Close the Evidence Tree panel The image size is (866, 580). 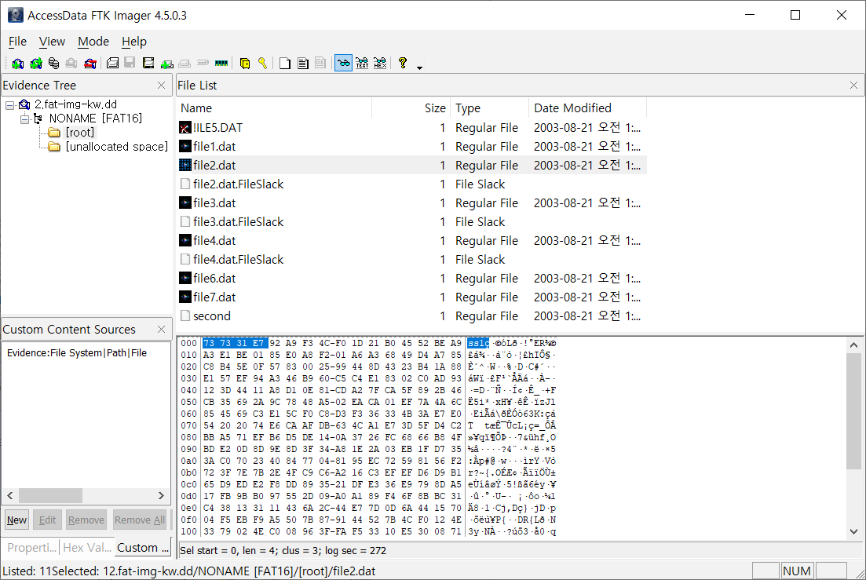click(161, 85)
